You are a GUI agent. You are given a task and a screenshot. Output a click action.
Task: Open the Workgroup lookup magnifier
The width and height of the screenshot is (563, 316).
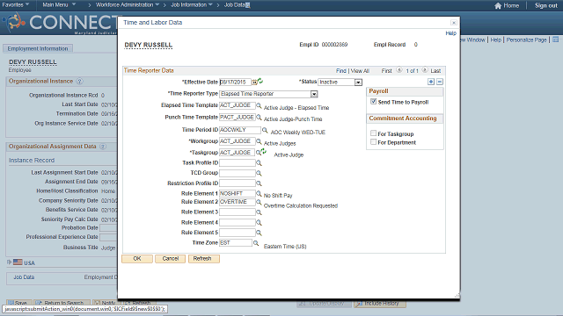259,141
